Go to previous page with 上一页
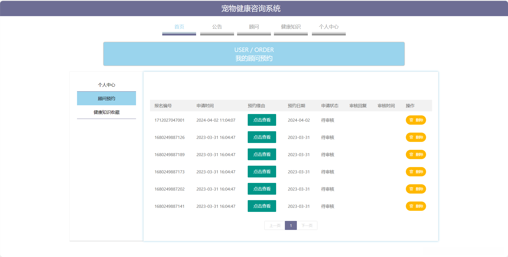508x257 pixels. tap(275, 226)
